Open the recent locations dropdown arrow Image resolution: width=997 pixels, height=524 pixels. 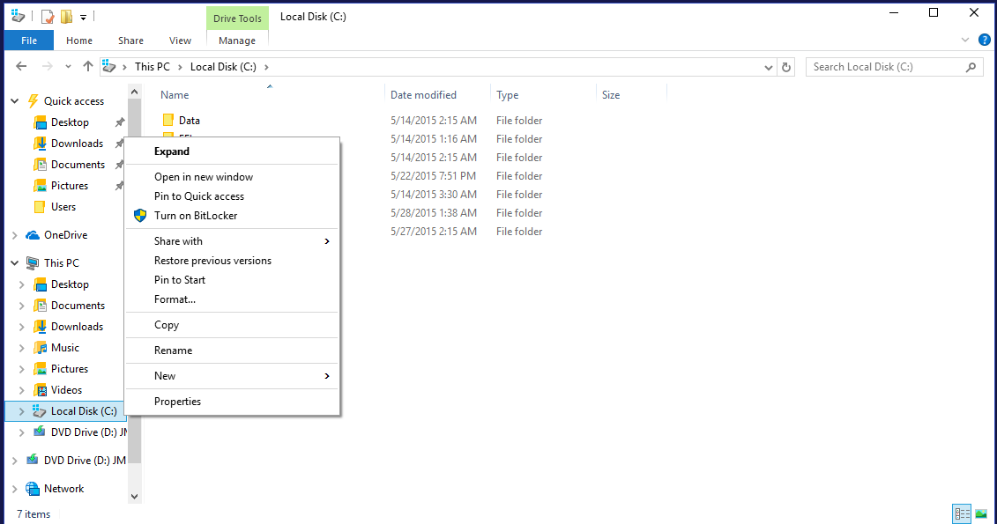click(68, 67)
